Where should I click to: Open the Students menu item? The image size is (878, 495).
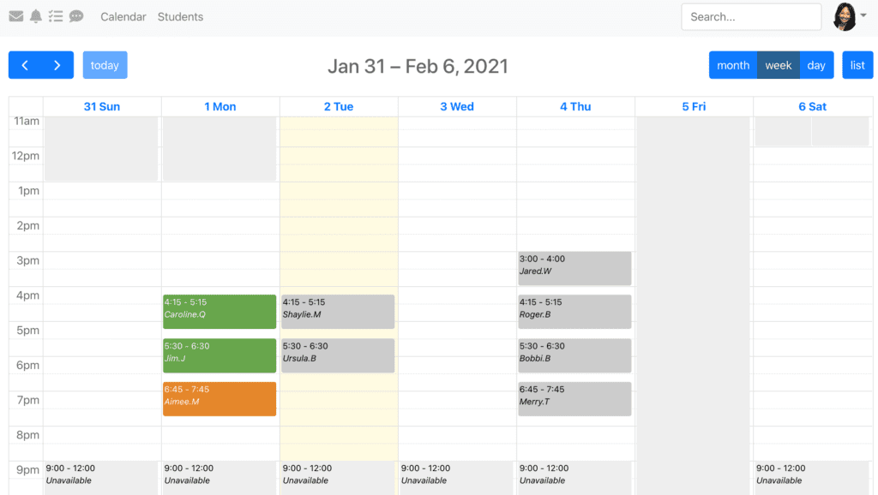click(180, 16)
